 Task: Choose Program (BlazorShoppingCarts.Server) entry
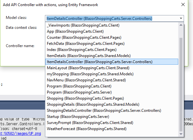(112, 92)
